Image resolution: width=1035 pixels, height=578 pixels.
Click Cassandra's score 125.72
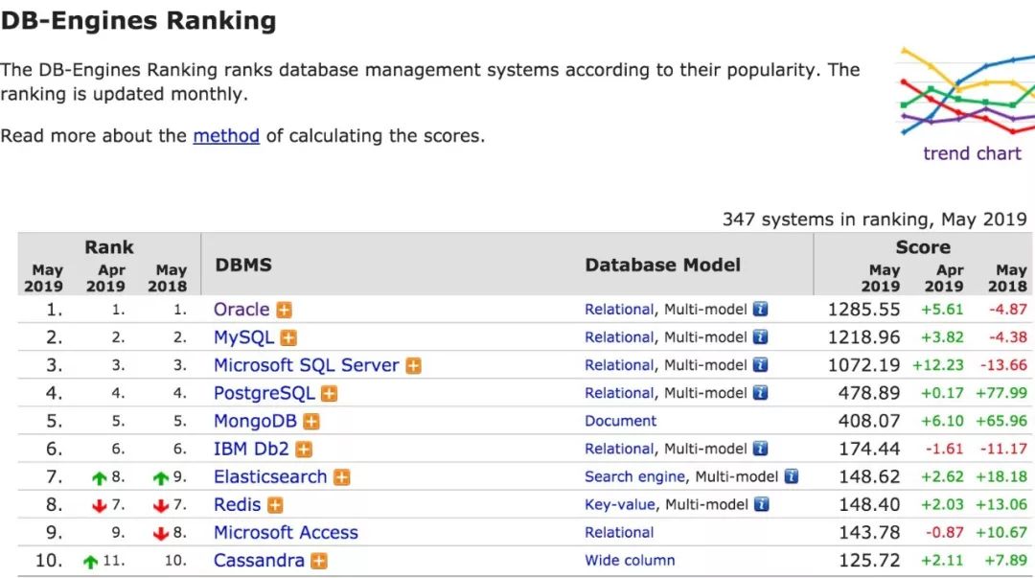point(869,560)
